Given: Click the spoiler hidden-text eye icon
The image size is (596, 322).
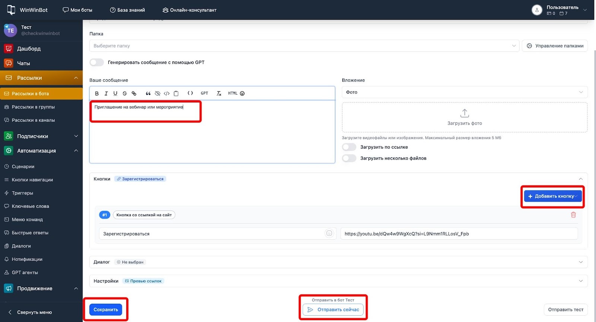Looking at the screenshot, I should 158,94.
